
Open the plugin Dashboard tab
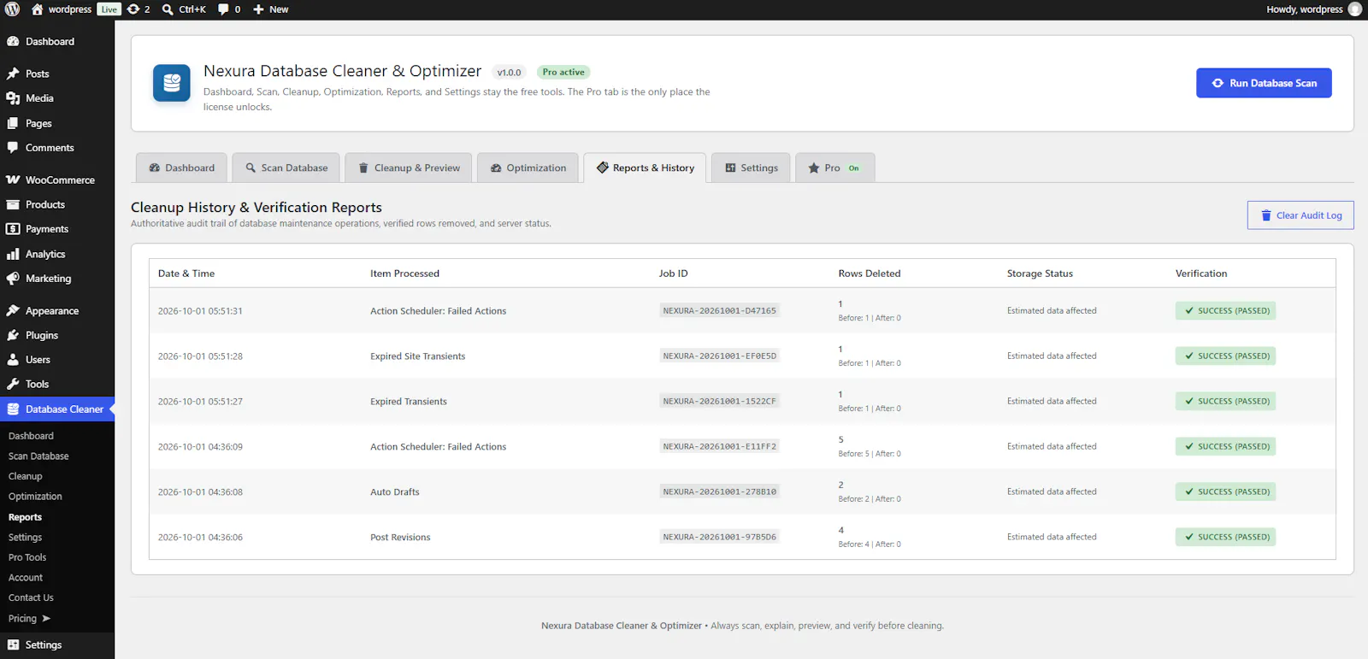pos(181,168)
